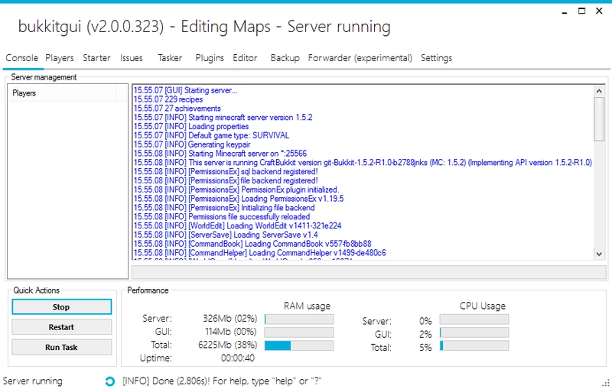Click the Players list column header
Screen dimensions: 612x389
tap(63, 93)
